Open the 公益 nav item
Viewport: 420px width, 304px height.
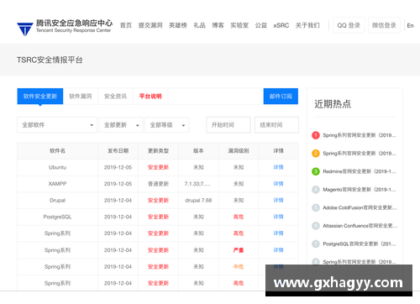coord(261,25)
